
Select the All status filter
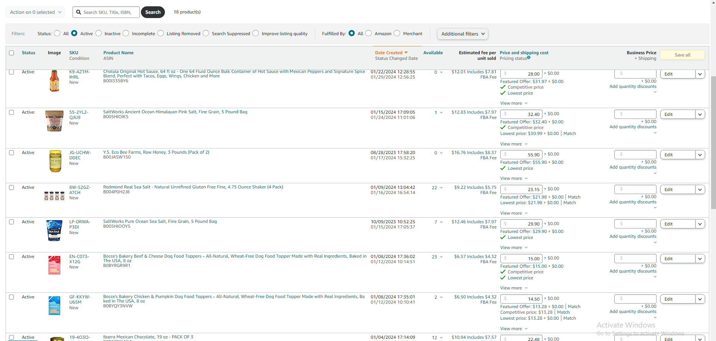tap(57, 33)
